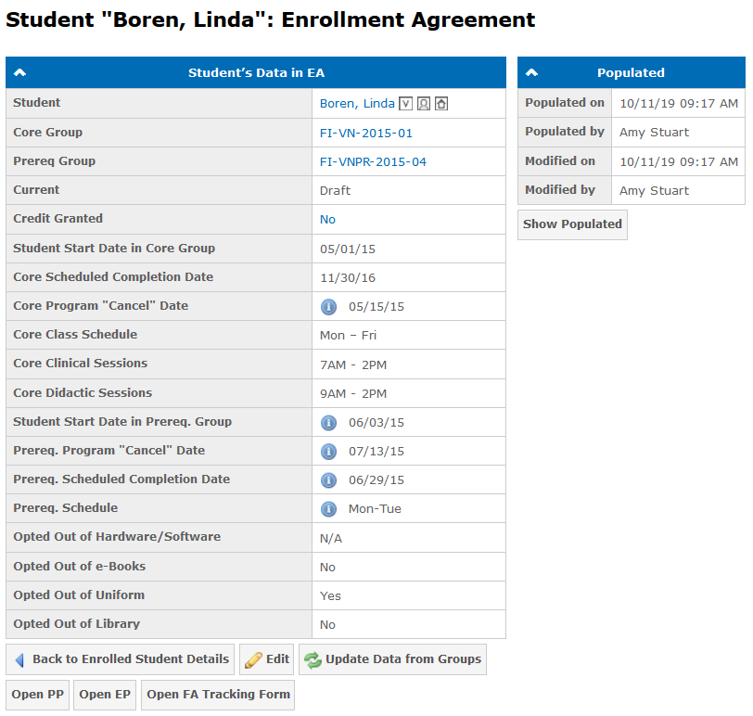
Task: Click the 'N/A' Hardware/Software opt-out value
Action: pyautogui.click(x=331, y=539)
